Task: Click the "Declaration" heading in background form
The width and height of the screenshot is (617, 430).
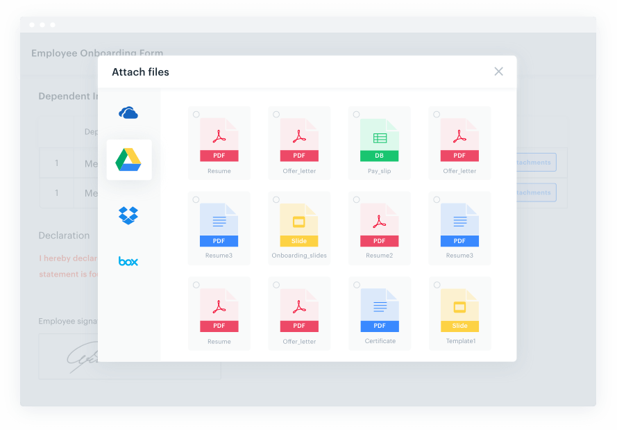Action: pyautogui.click(x=64, y=235)
